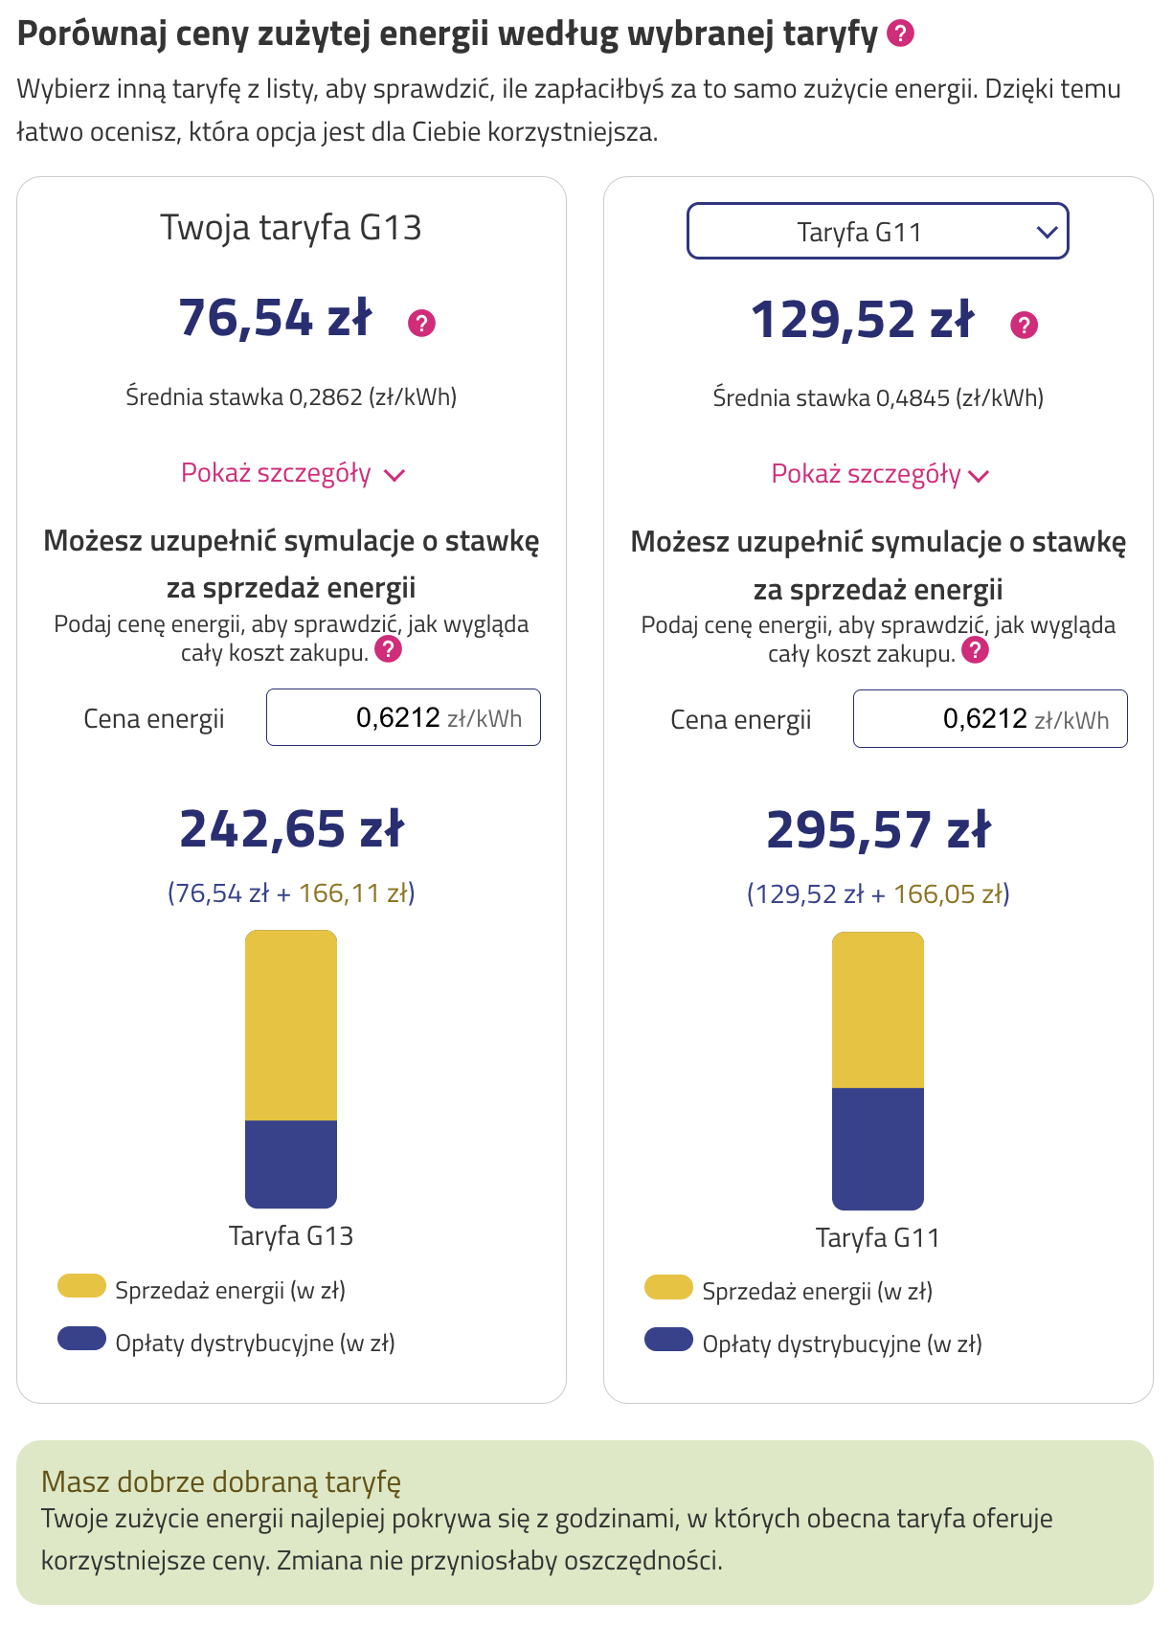The width and height of the screenshot is (1172, 1626).
Task: Click yellow energy-sales segment of G11 bar
Action: (x=878, y=1010)
